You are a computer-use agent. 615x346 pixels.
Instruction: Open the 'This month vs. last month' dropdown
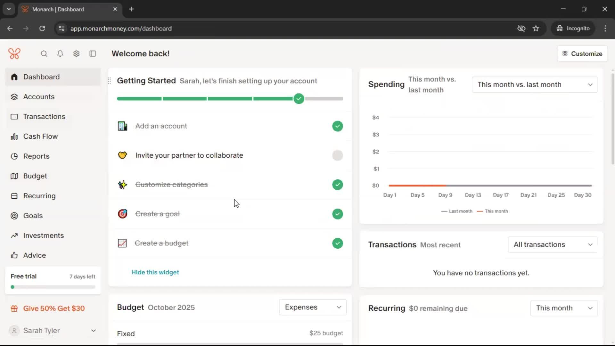point(534,84)
